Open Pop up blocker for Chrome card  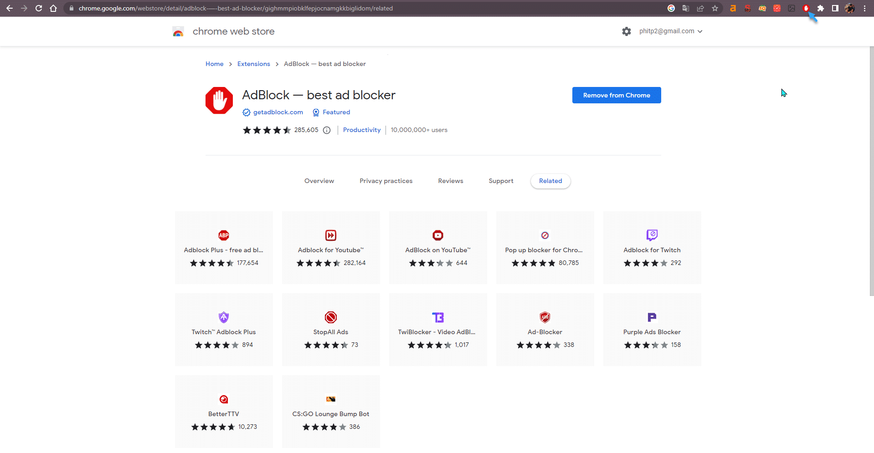click(545, 248)
